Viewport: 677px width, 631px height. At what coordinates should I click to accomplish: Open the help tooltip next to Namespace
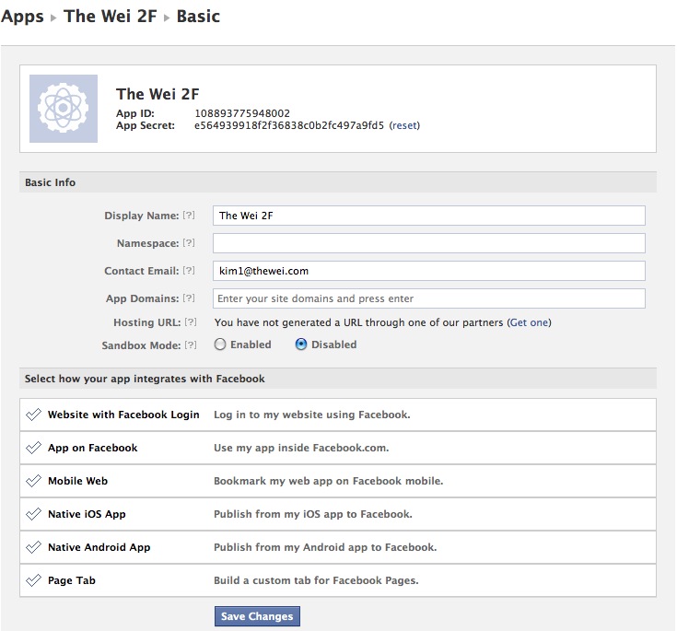189,243
